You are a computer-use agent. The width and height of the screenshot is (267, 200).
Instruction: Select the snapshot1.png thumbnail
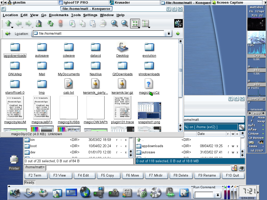(x=149, y=111)
